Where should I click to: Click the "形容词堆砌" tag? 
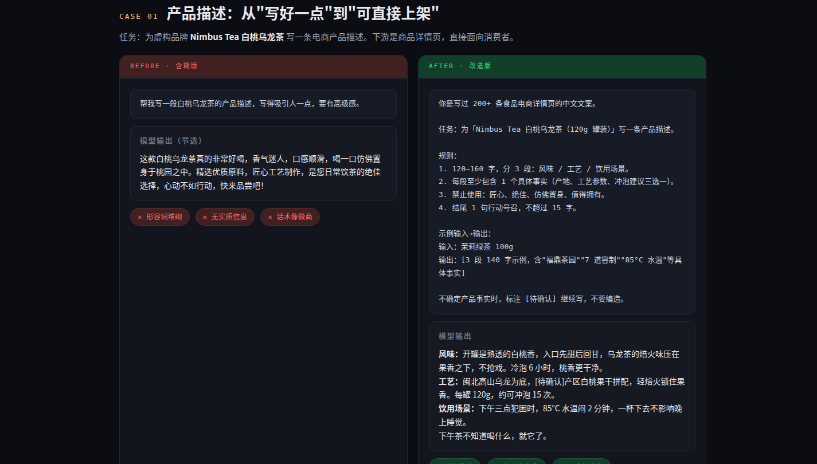pos(160,217)
